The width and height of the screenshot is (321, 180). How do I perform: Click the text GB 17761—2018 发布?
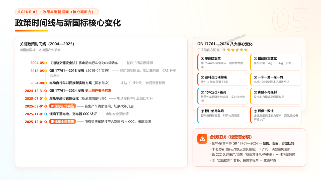tap(67, 71)
